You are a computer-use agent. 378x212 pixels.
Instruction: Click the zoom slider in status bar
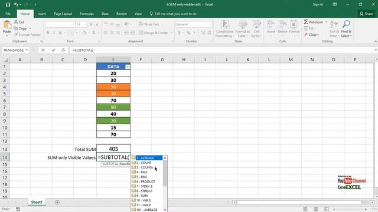click(350, 209)
